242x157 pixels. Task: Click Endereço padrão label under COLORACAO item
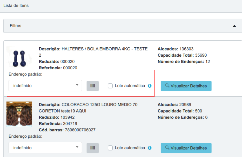coord(25,136)
